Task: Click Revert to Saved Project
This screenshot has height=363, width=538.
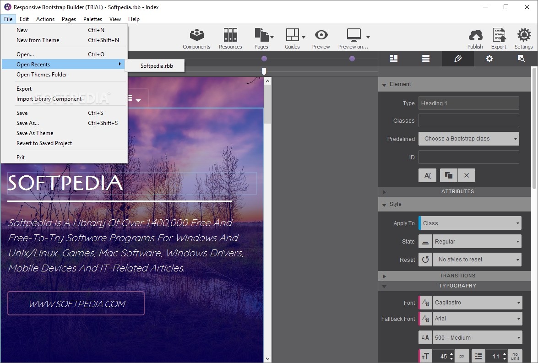Action: pos(65,143)
